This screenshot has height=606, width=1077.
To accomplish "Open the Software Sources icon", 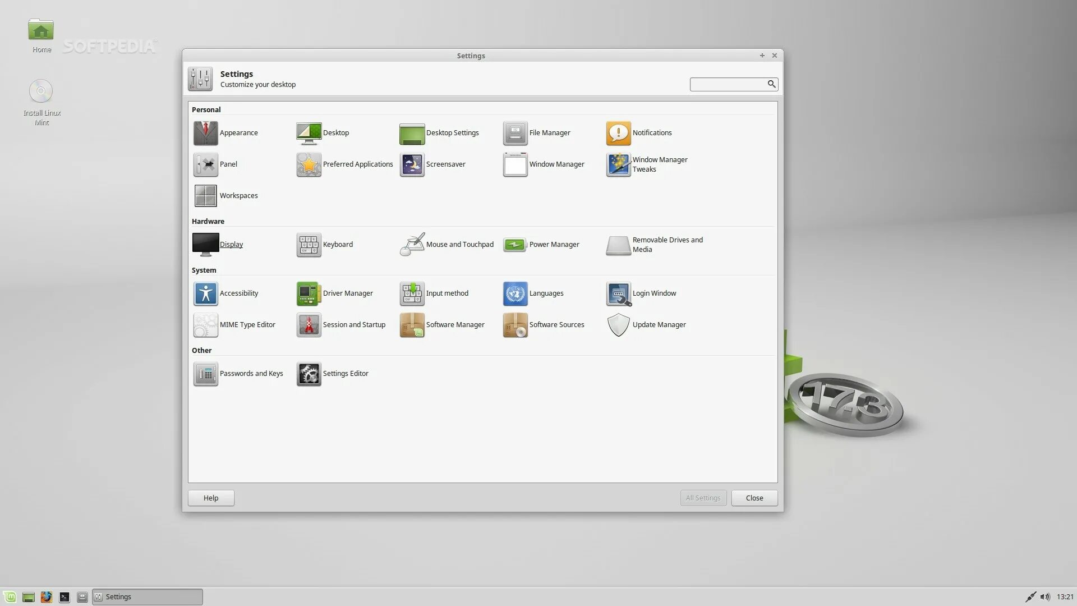I will tap(515, 325).
